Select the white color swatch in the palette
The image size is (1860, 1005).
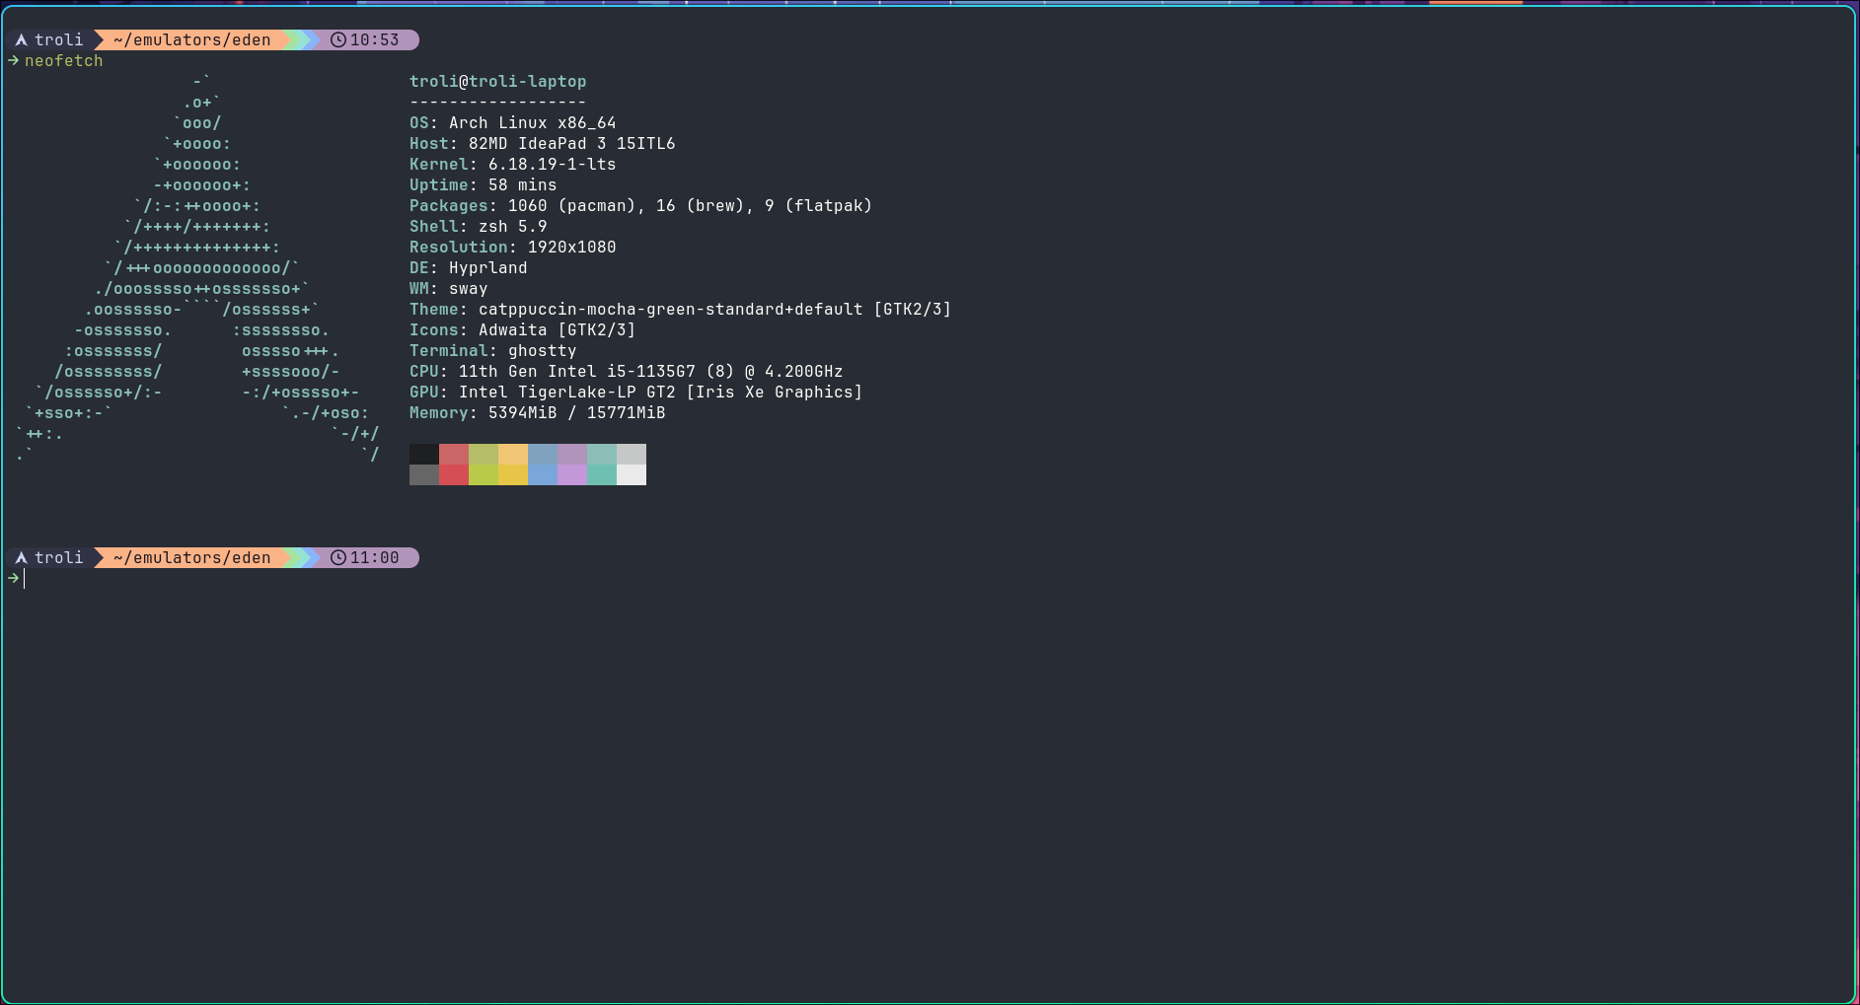632,474
